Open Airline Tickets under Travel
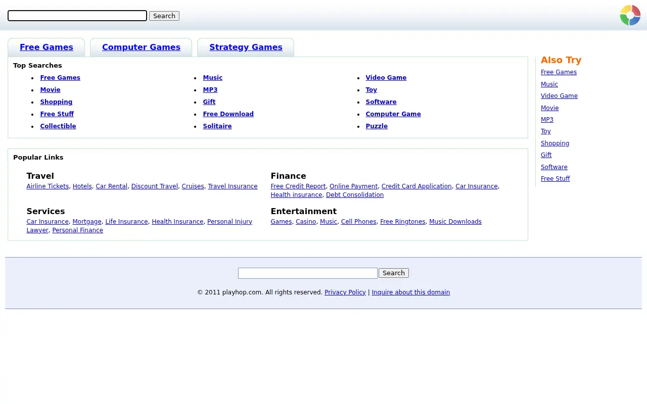647x404 pixels. (x=48, y=186)
